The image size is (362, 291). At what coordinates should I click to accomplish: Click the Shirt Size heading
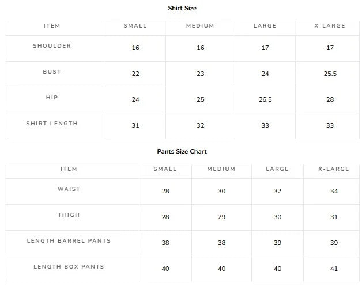[x=182, y=8]
